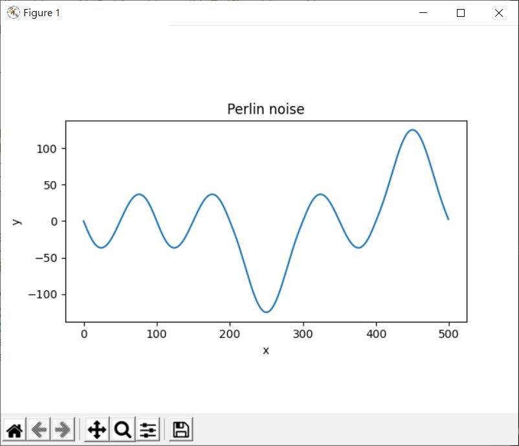Viewport: 519px width, 446px height.
Task: Click the curve's lowest trough near x=250
Action: (x=266, y=312)
